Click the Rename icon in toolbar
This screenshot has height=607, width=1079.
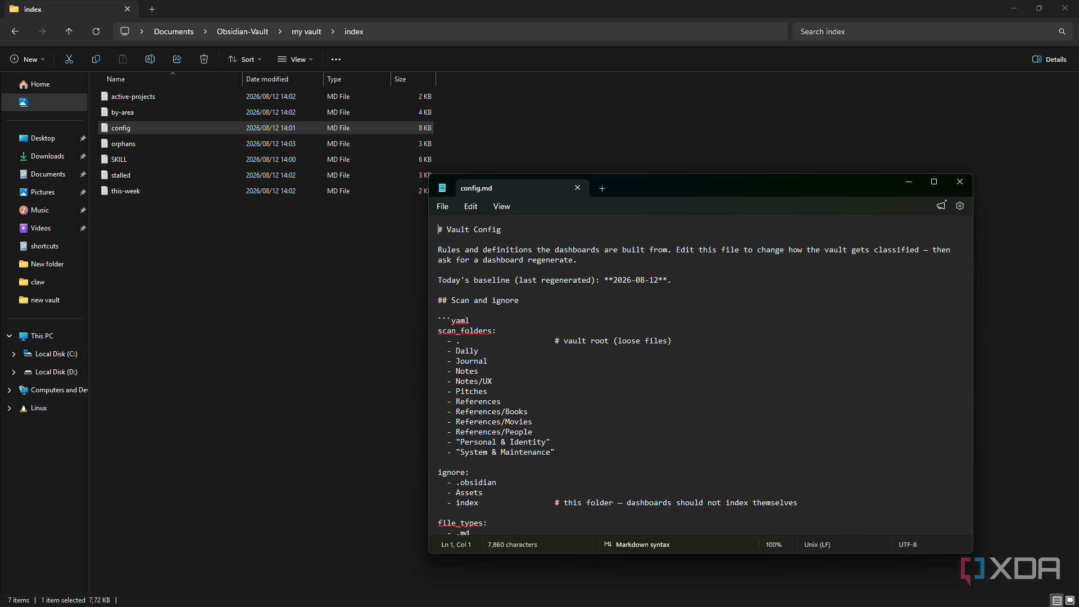150,59
